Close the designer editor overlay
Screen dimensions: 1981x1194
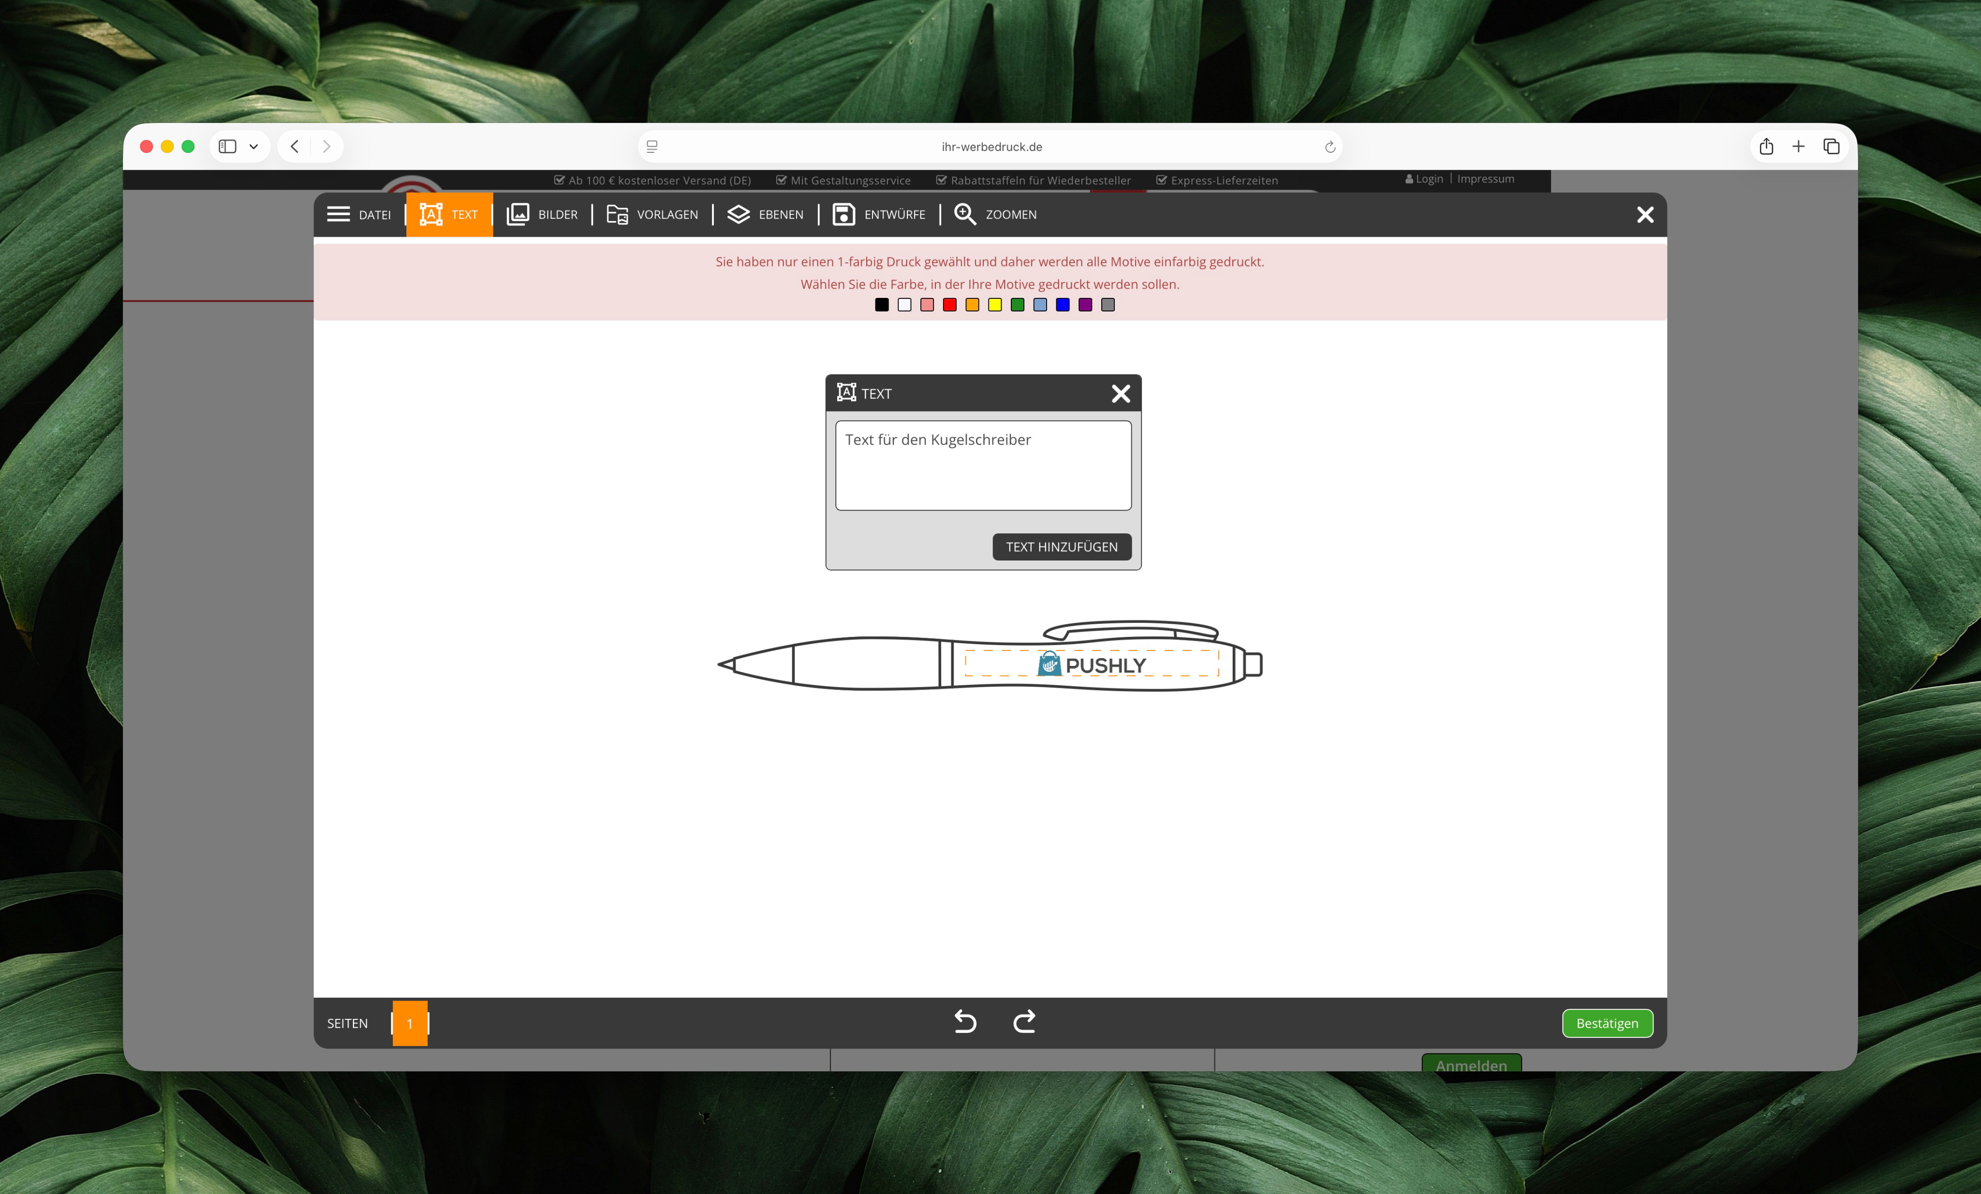click(1645, 215)
